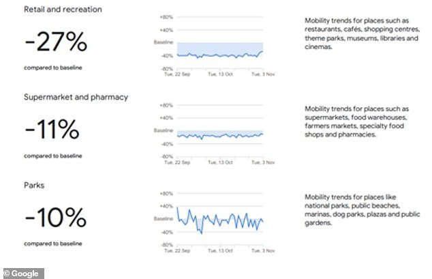Click the Retail and recreation trend chart
The image size is (432, 279).
coord(214,46)
